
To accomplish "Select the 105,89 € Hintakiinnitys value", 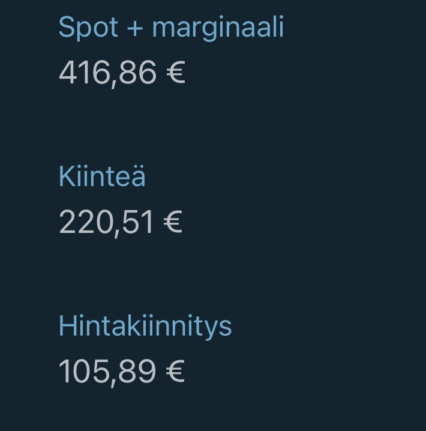I will click(121, 372).
